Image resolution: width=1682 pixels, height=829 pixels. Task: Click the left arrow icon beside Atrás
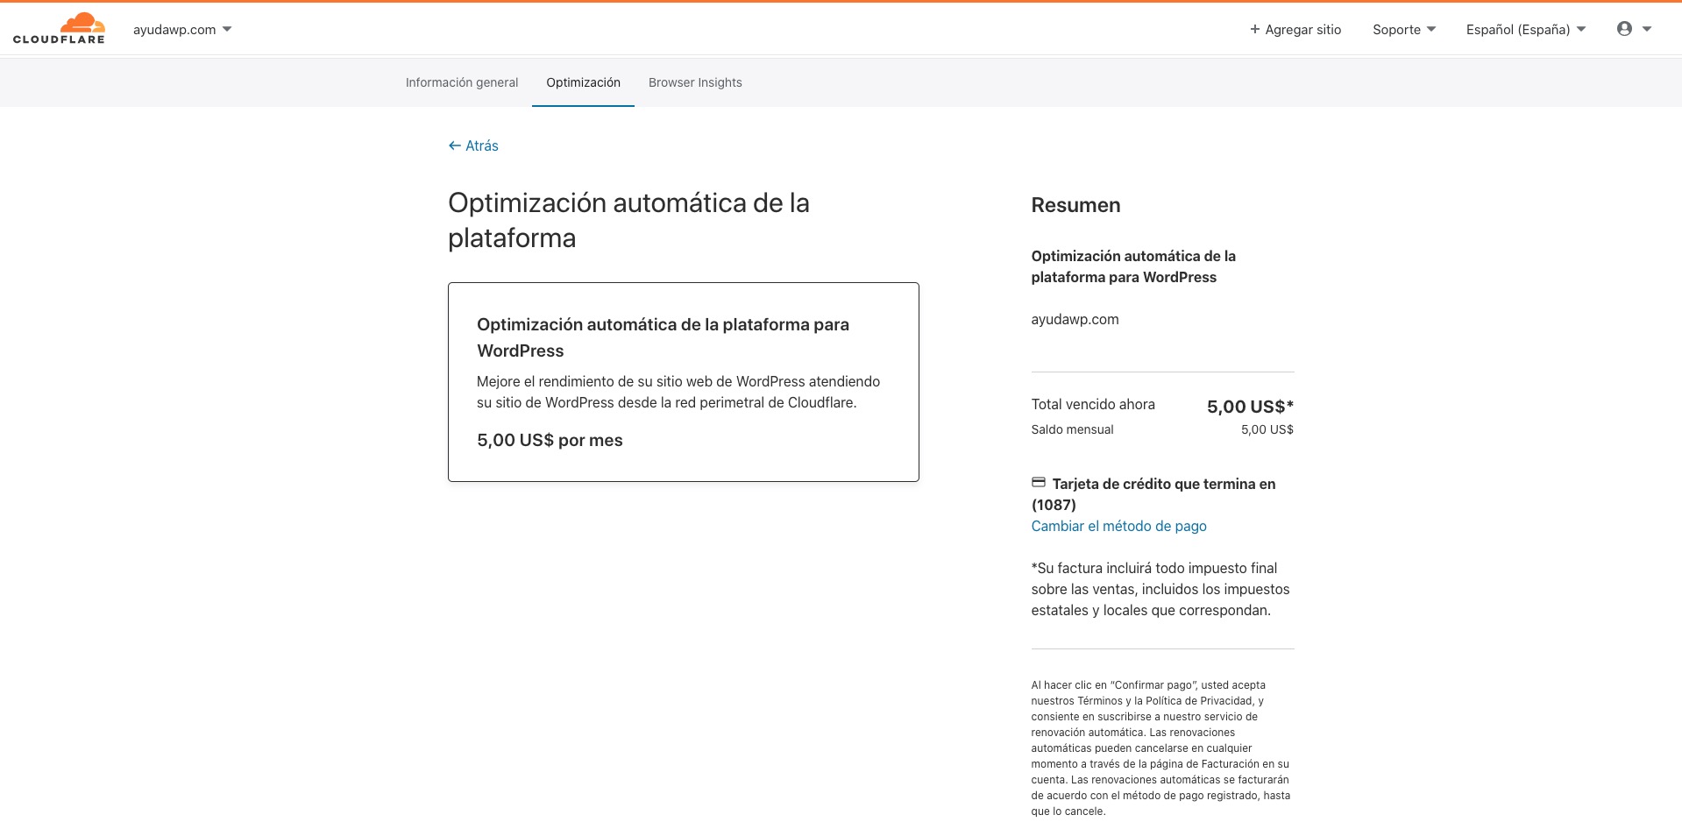(x=454, y=145)
